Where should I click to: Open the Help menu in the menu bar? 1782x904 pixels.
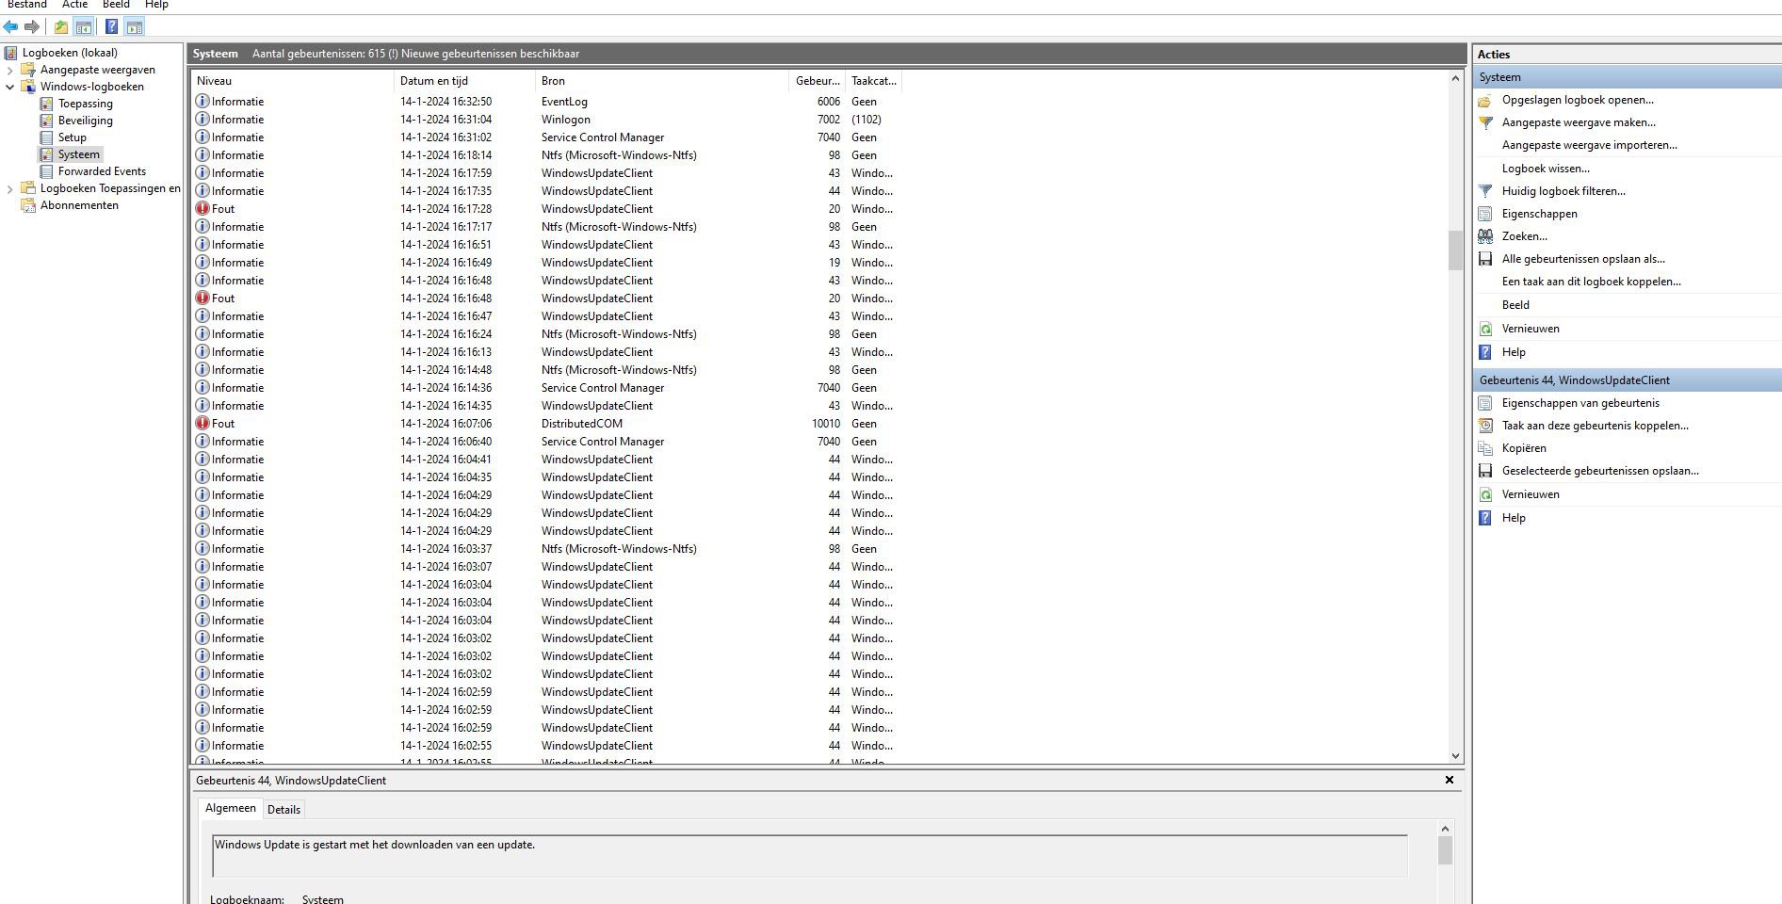[156, 5]
